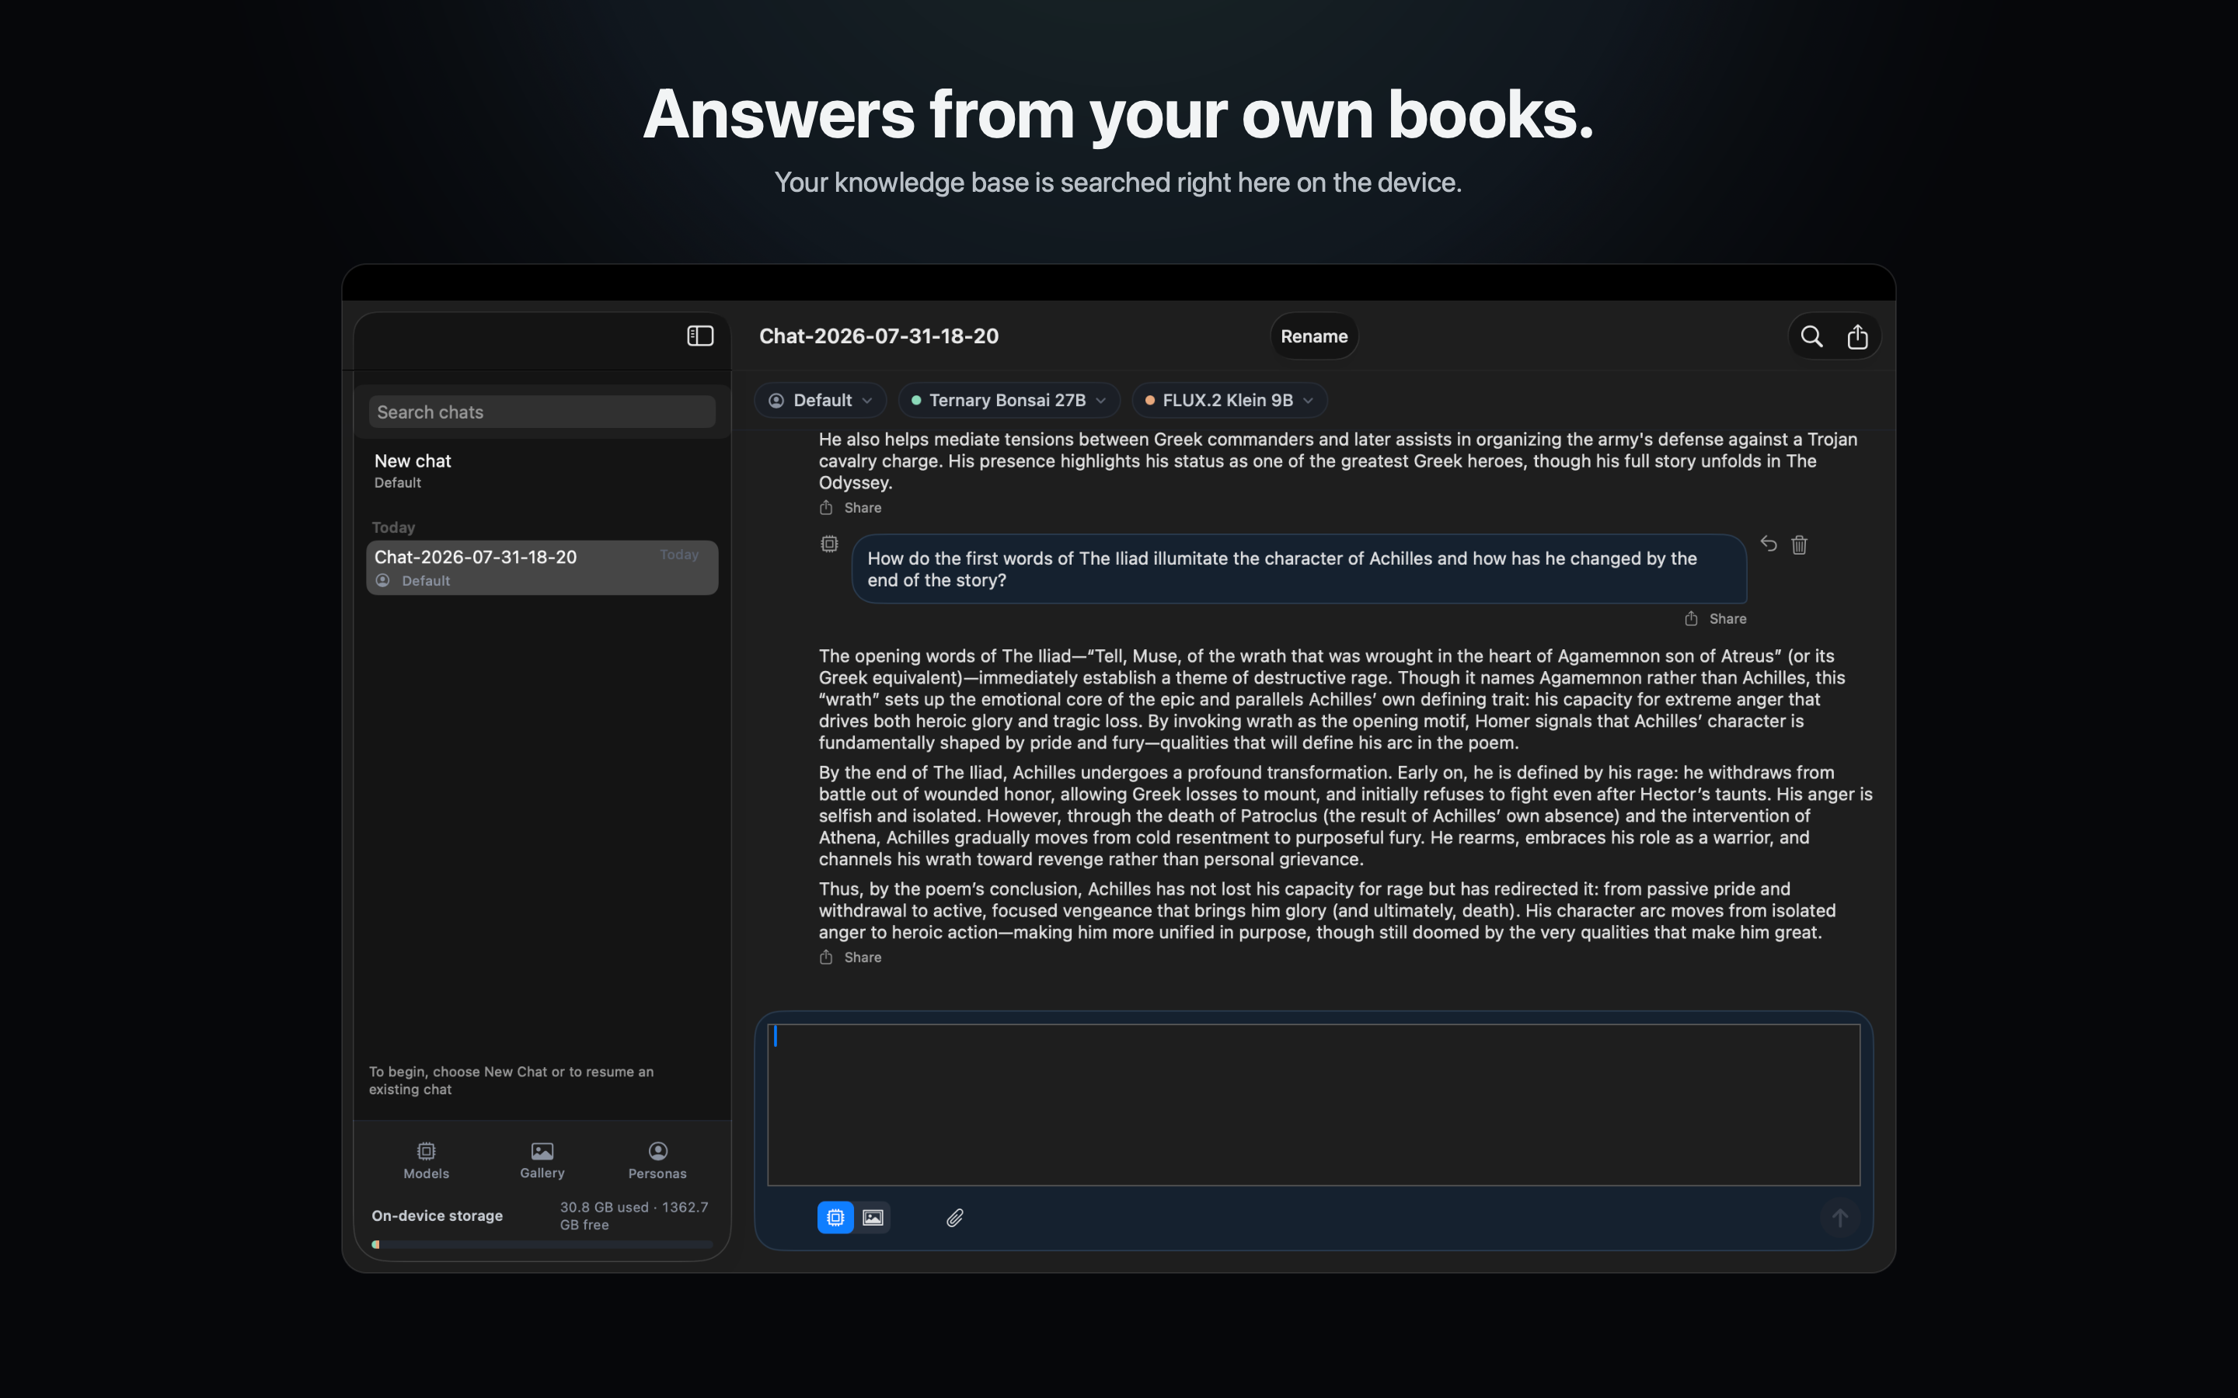Open the Personas tab
Image resolution: width=2238 pixels, height=1398 pixels.
657,1160
